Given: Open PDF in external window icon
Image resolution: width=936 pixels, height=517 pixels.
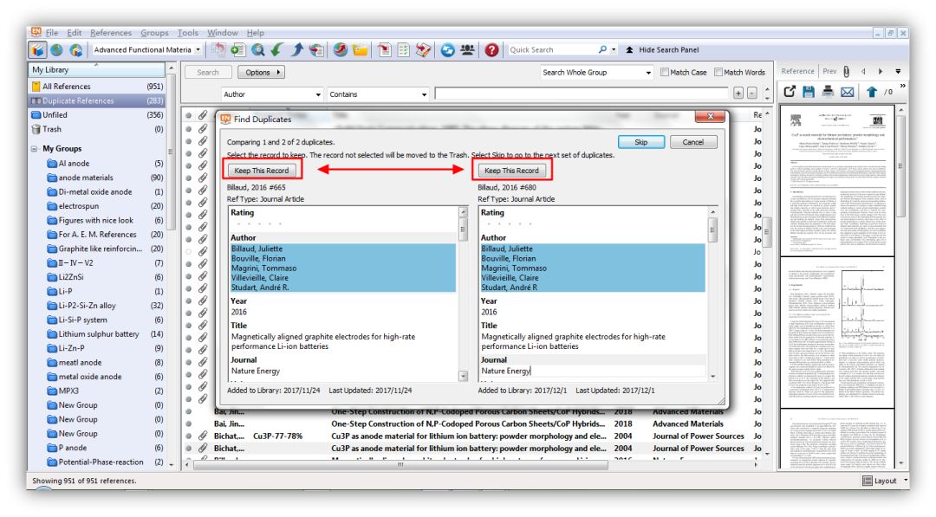Looking at the screenshot, I should pos(790,92).
